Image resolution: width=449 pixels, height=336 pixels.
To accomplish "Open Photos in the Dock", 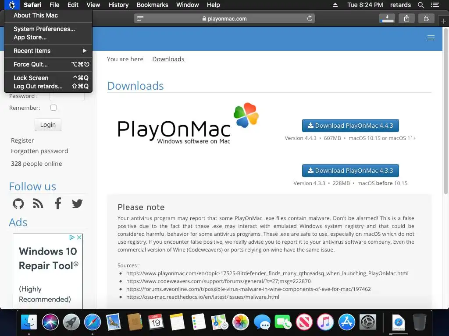I will pyautogui.click(x=241, y=322).
